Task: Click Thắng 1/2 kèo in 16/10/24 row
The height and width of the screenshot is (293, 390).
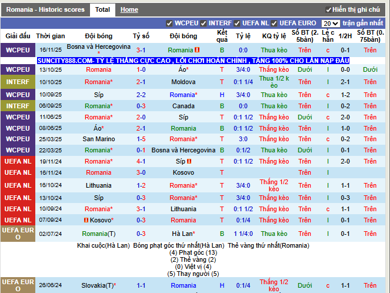Action: pos(274,185)
